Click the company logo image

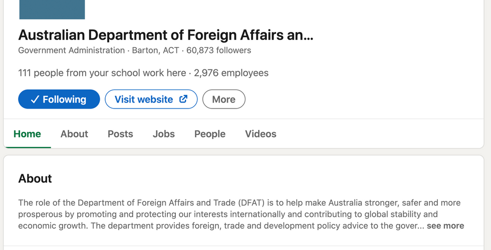52,9
